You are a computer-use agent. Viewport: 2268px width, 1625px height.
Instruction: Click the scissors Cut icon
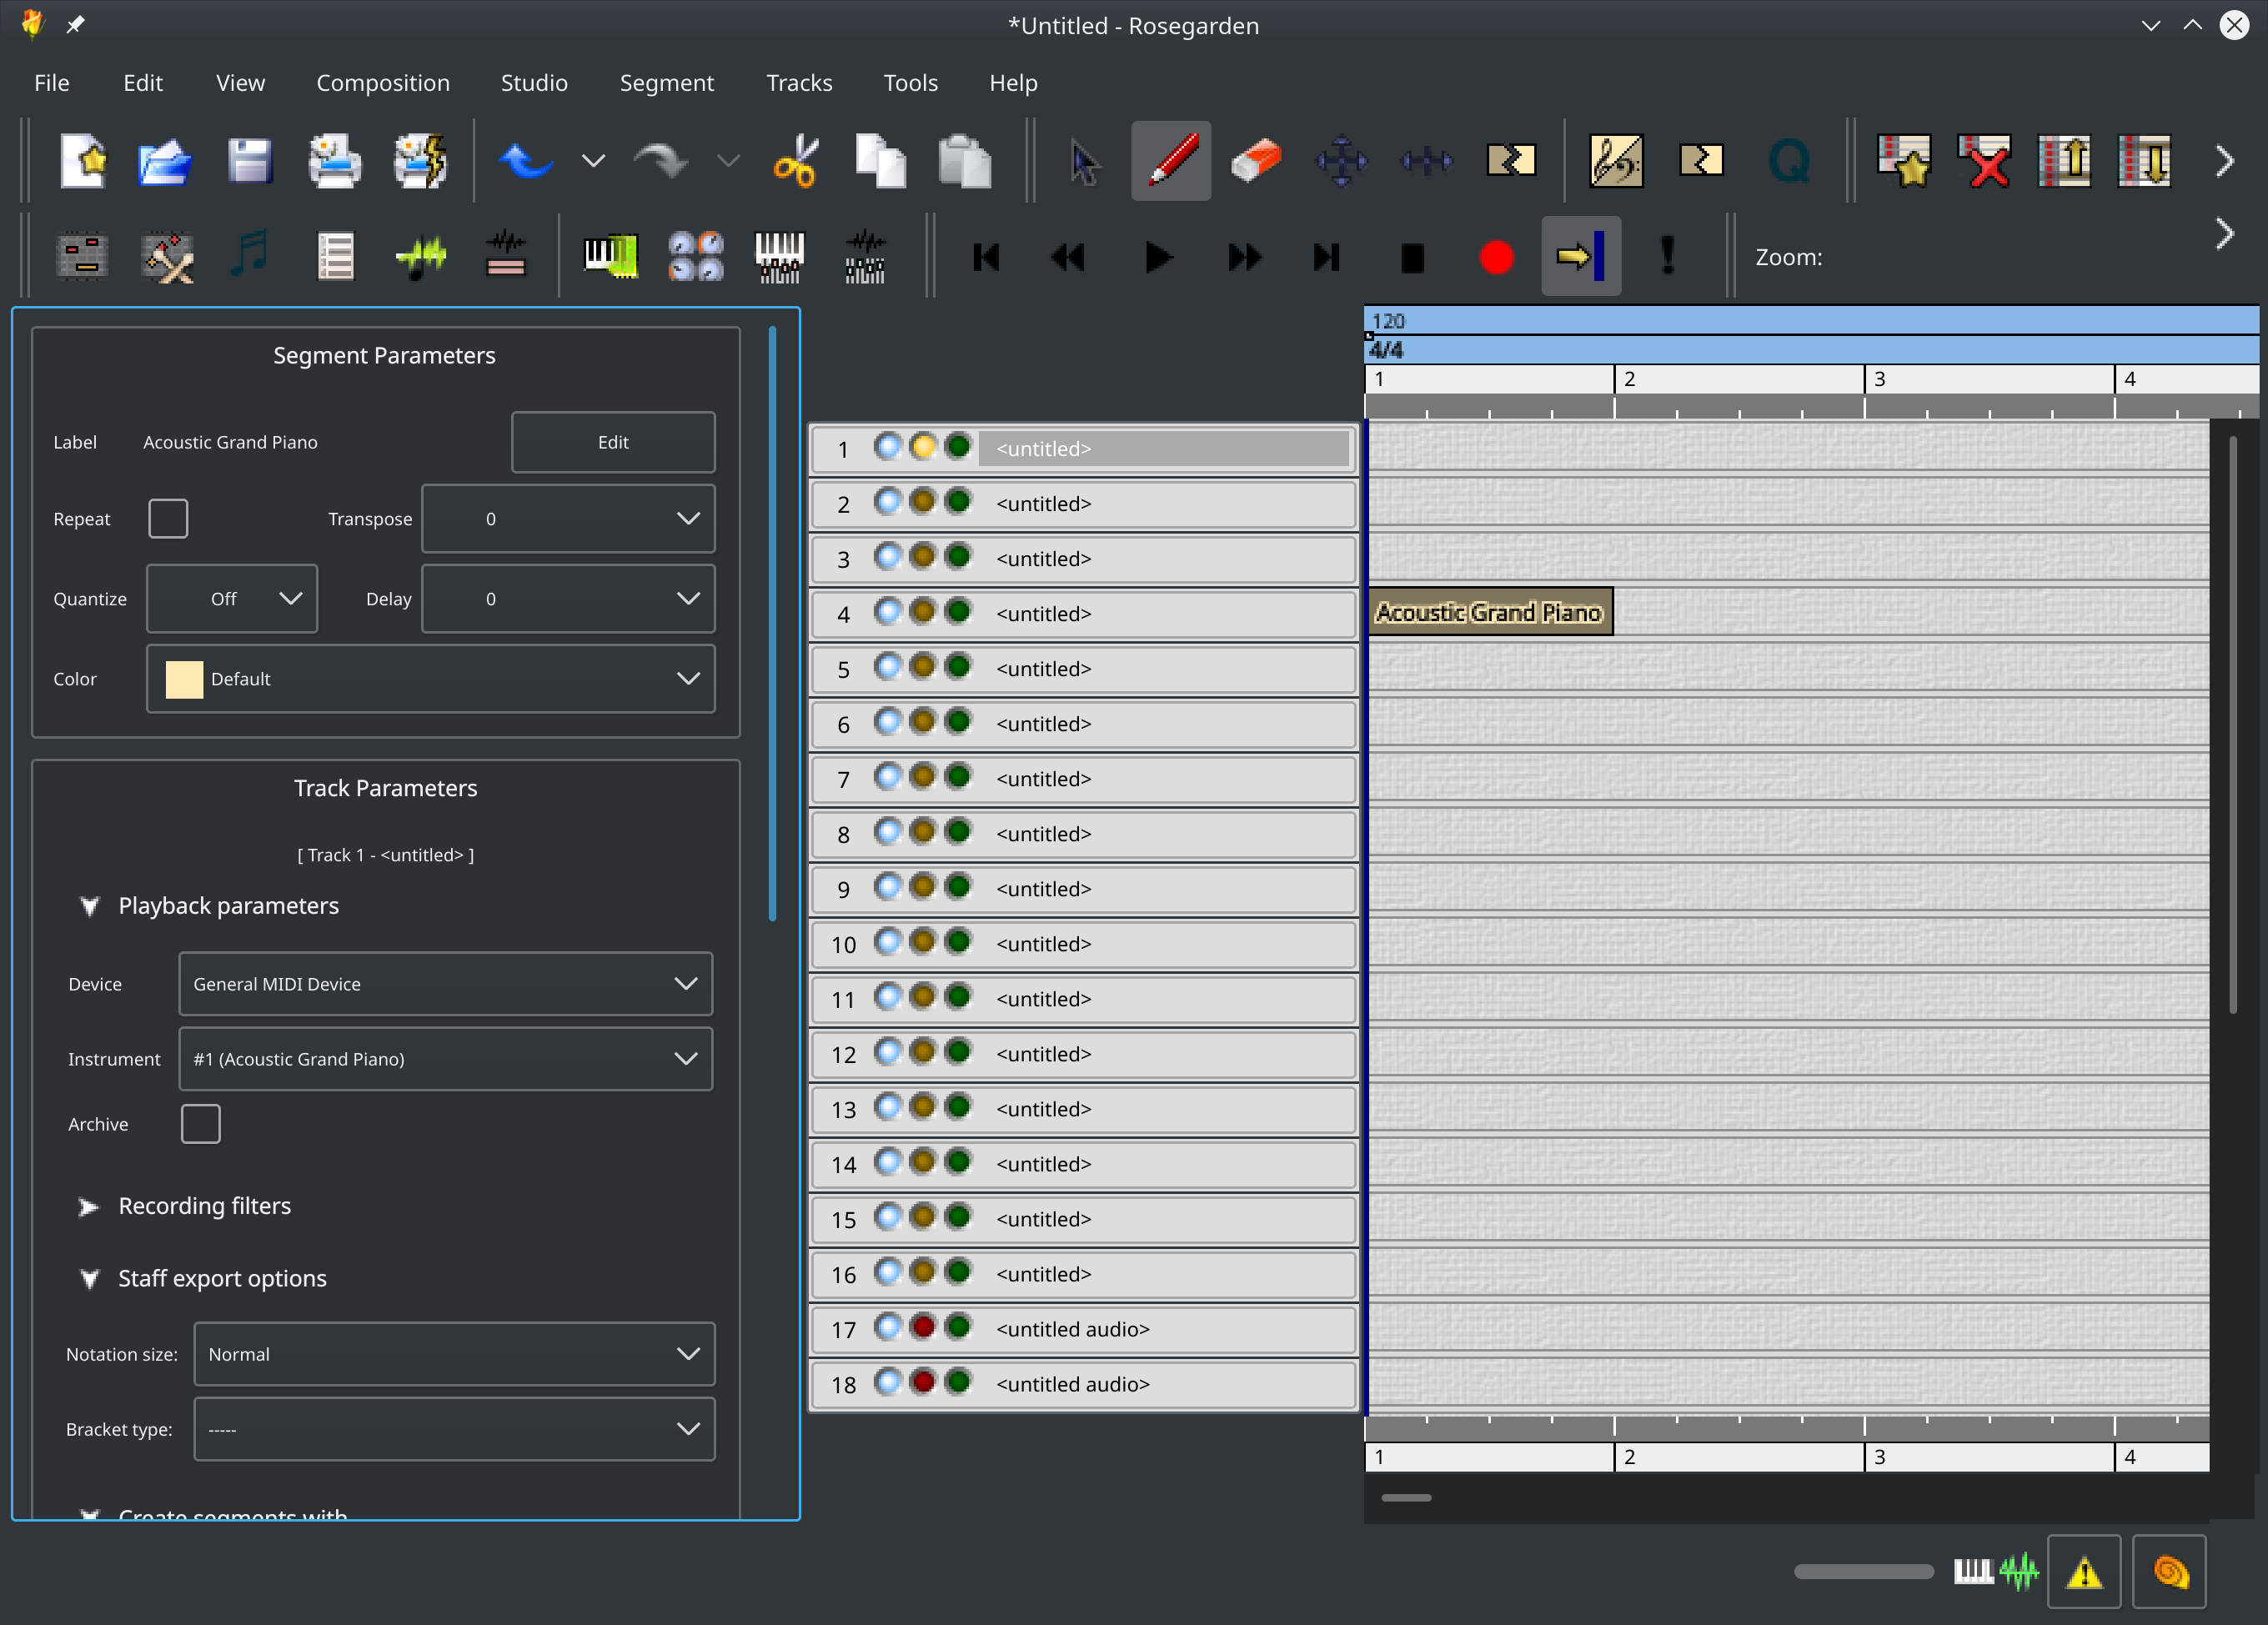point(796,161)
